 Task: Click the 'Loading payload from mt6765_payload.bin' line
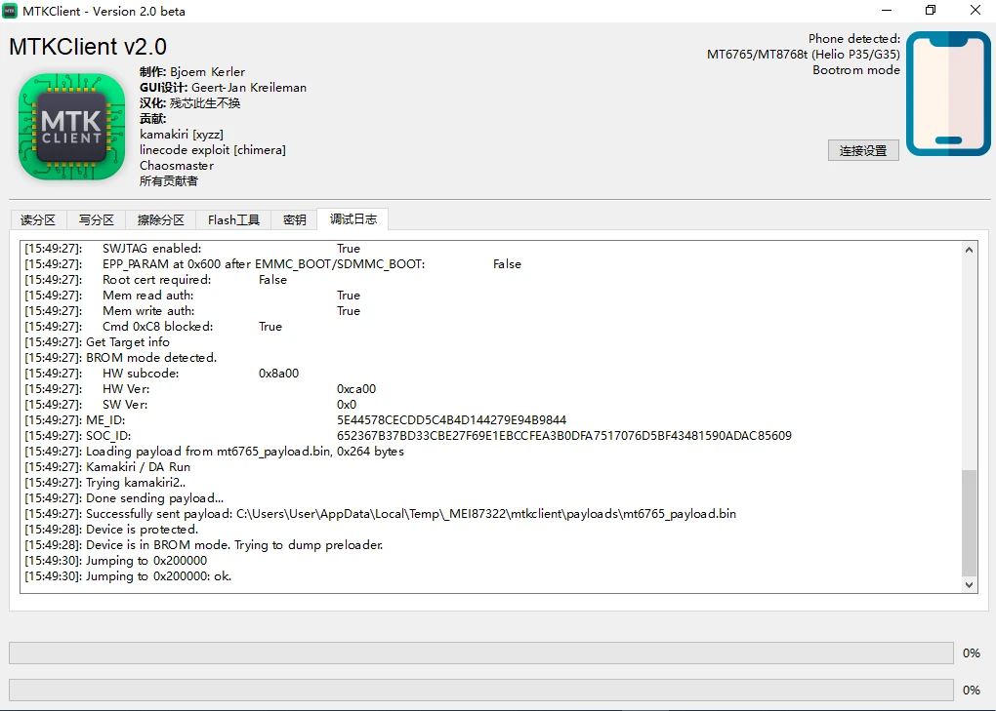(214, 451)
